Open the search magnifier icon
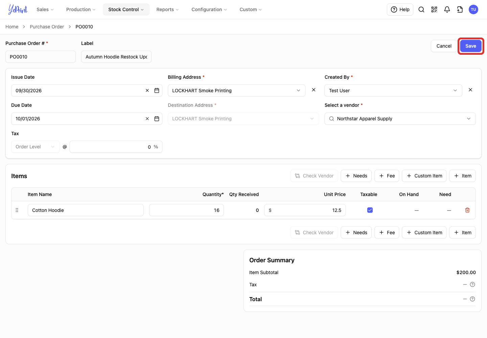 point(421,9)
